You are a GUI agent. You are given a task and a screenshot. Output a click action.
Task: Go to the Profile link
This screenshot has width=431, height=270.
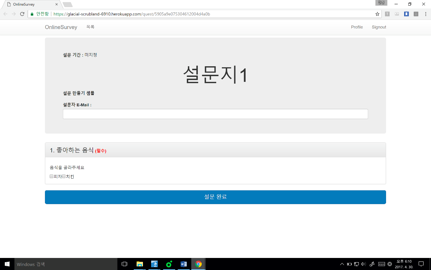[x=357, y=27]
